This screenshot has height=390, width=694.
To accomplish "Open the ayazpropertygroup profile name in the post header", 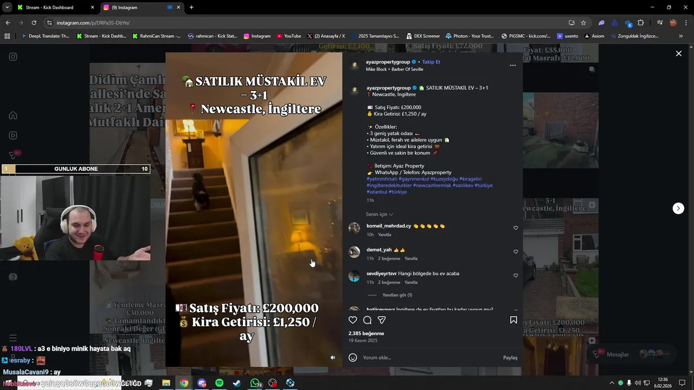I will (388, 62).
